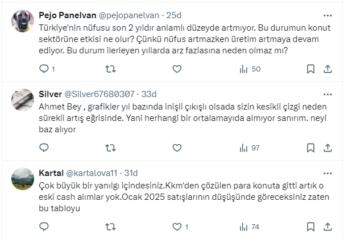The image size is (352, 239).
Task: Share Pejo Panelvan's tweet
Action: (x=328, y=69)
